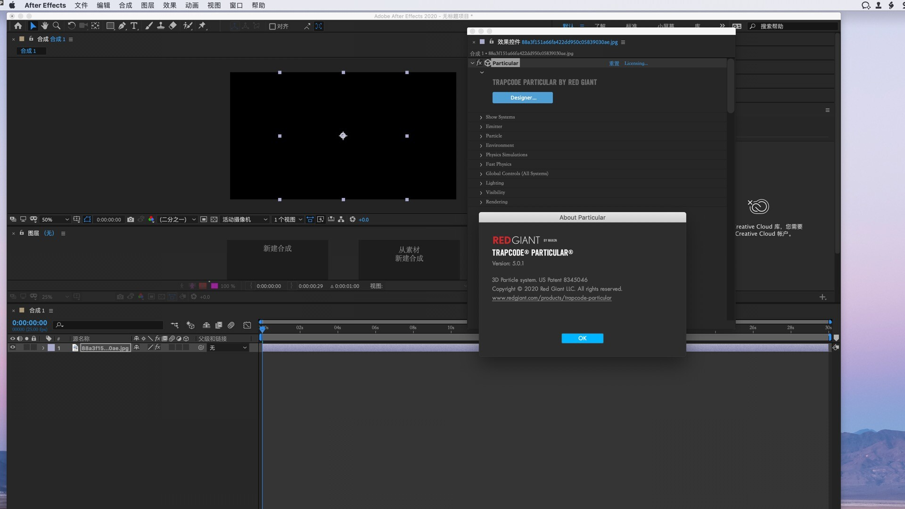Activate the Zoom tool
905x509 pixels.
[57, 26]
